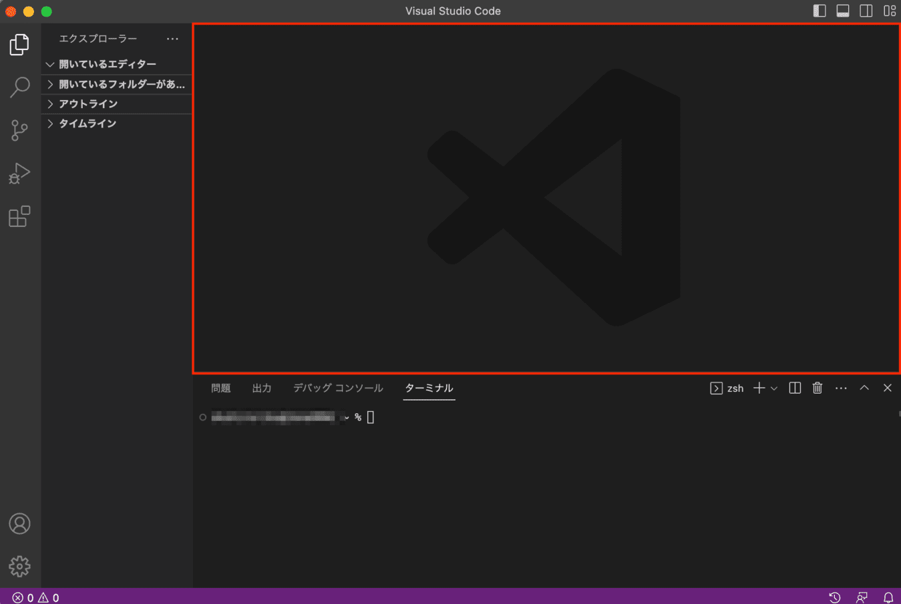The width and height of the screenshot is (901, 604).
Task: Kill terminal with the trash icon
Action: point(818,388)
